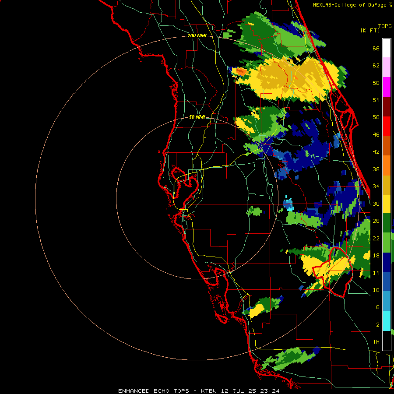The height and width of the screenshot is (394, 394).
Task: Click the "46" legend value
Action: 376,135
